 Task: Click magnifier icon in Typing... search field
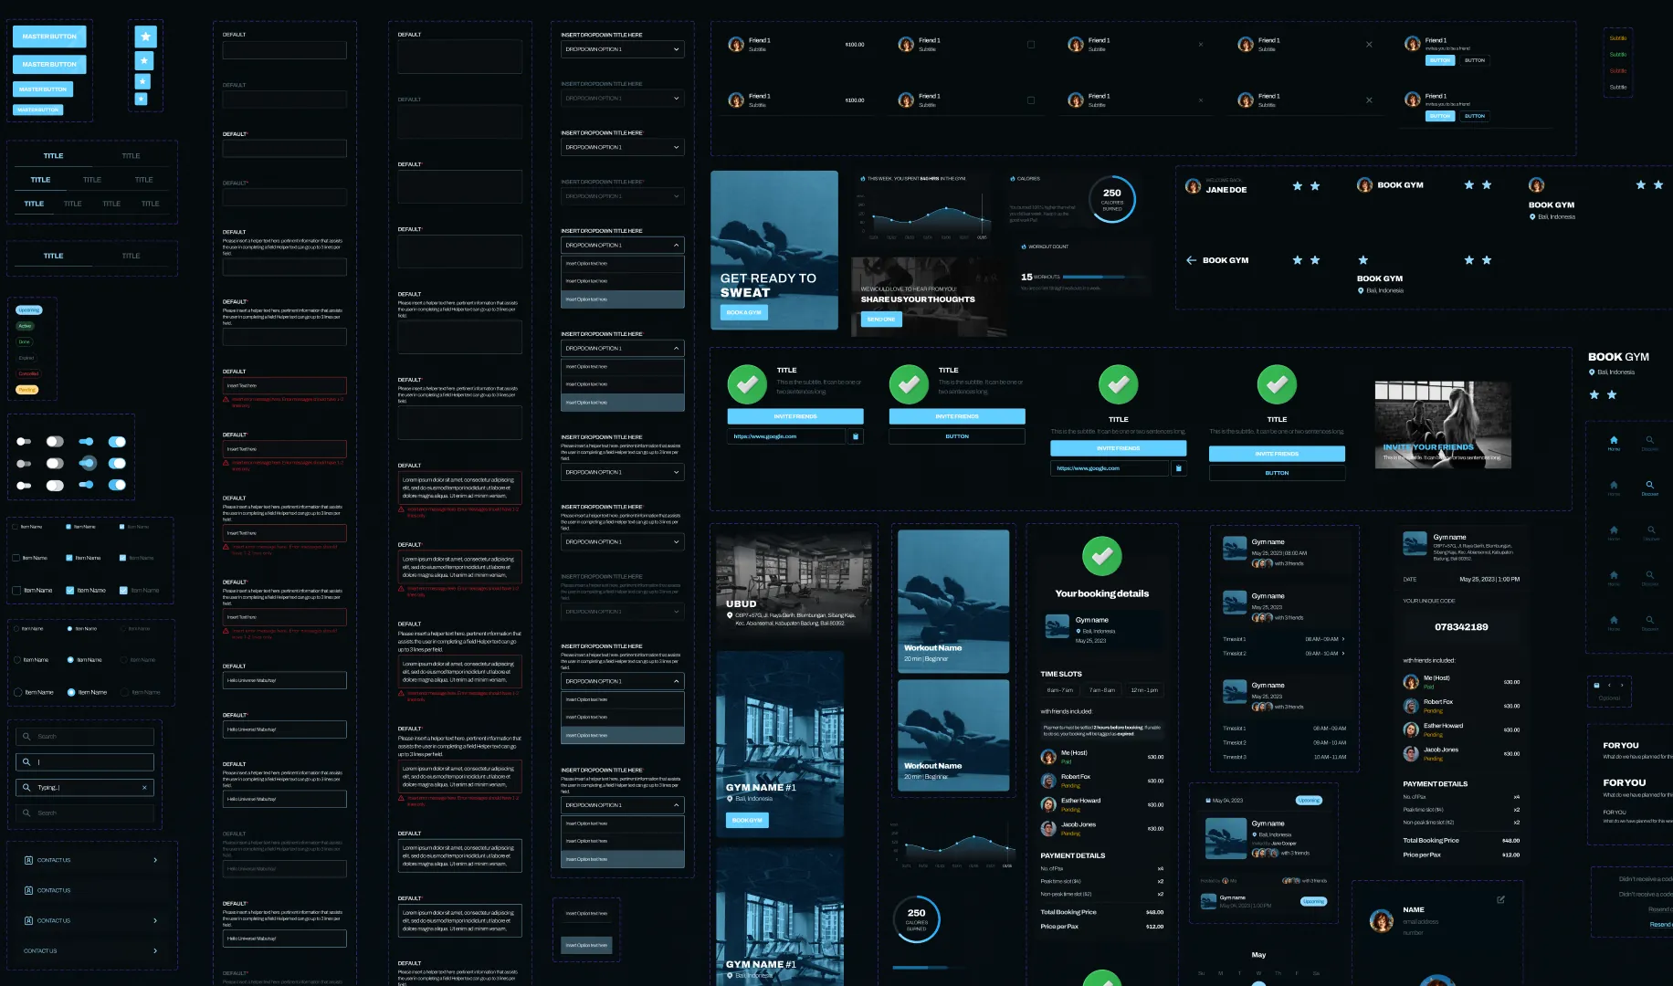(x=26, y=787)
